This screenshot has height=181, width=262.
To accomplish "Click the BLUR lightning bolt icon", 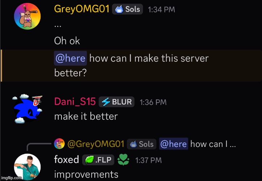I will pos(106,102).
